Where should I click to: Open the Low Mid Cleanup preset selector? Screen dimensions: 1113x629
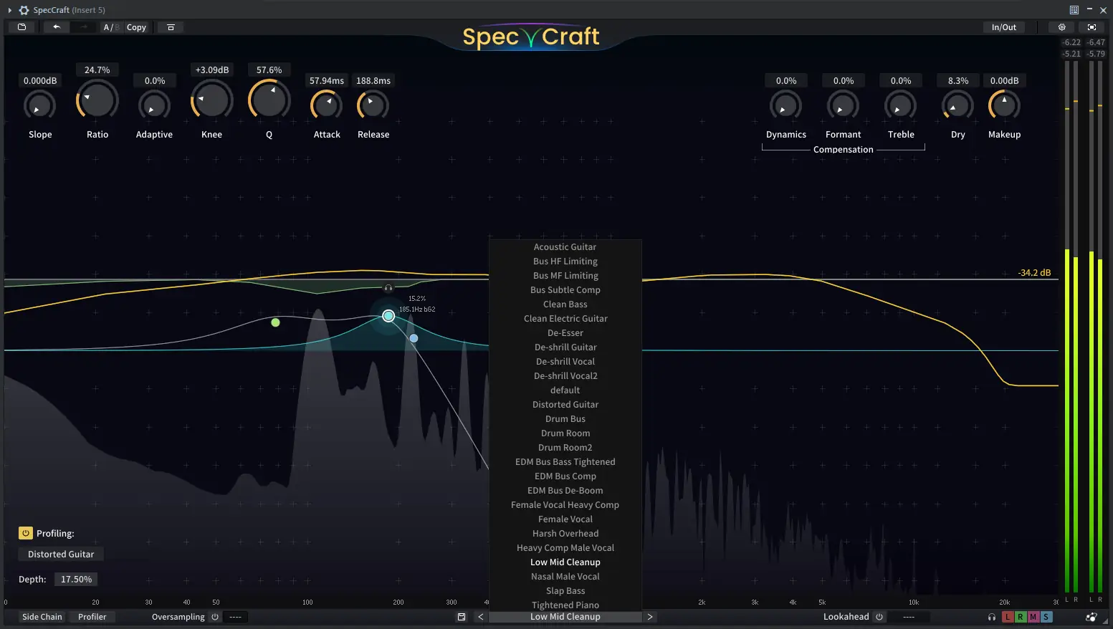coord(565,617)
